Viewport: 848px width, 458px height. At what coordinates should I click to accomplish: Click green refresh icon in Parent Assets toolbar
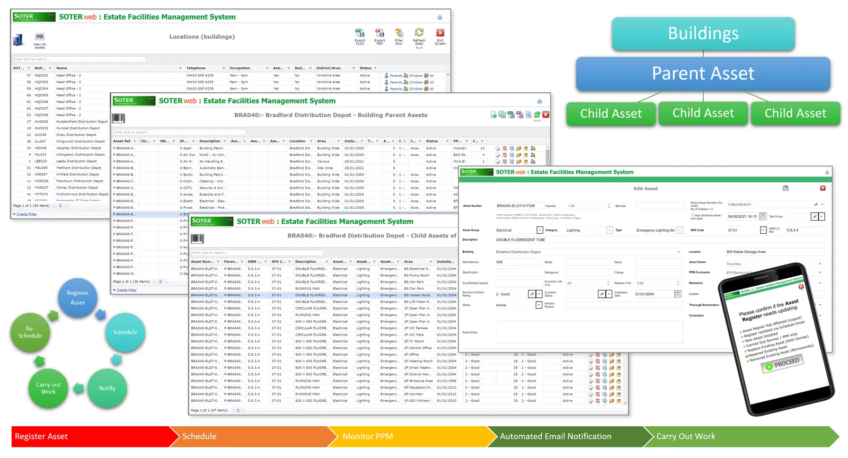537,114
